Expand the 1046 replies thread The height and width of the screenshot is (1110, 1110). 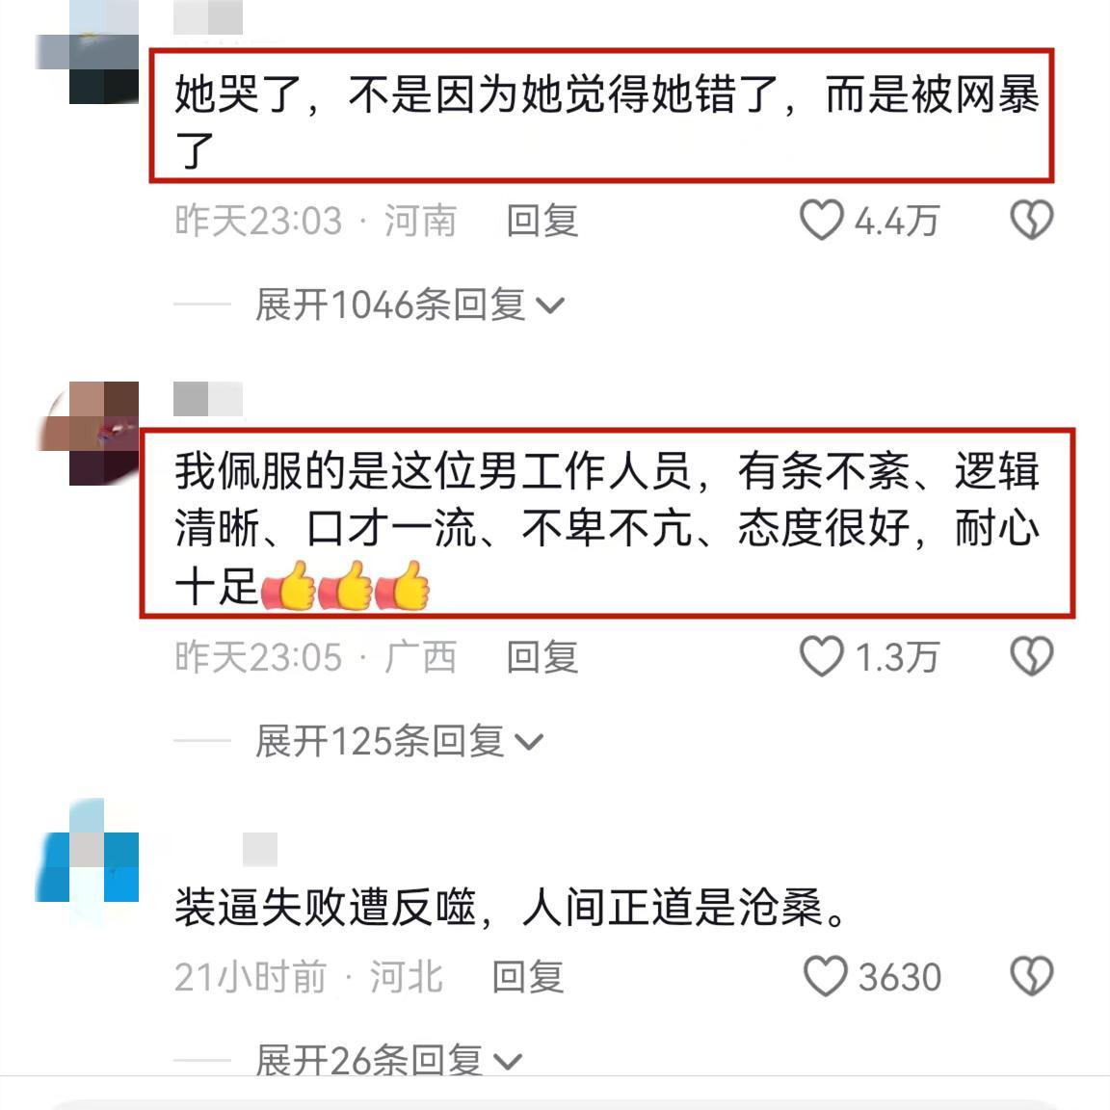point(410,305)
